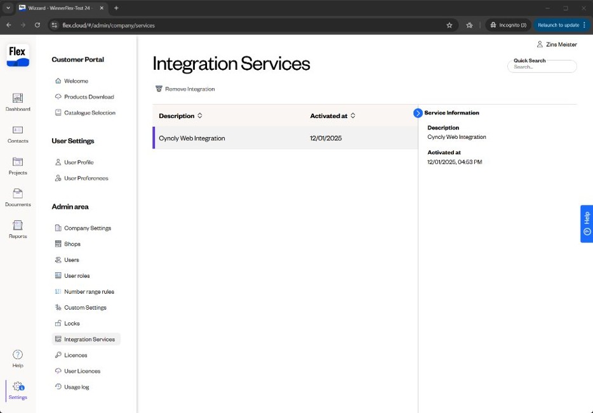Click the Help question mark icon
Screen dimensions: 593x413
point(18,355)
